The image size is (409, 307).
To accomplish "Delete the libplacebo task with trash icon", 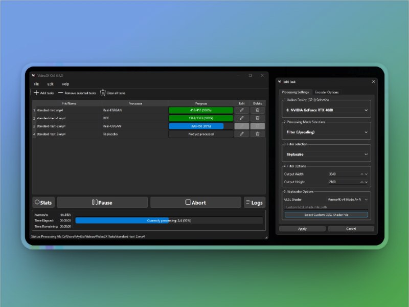I will click(x=257, y=134).
